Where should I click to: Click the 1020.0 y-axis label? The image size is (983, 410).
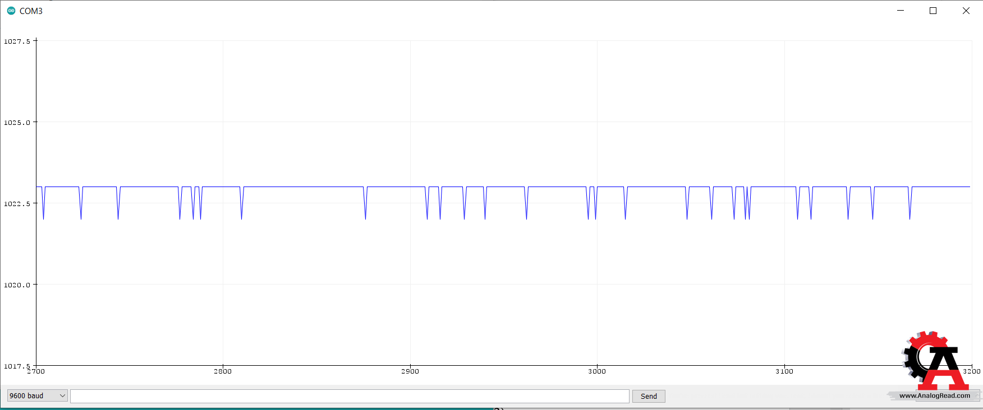tap(17, 285)
